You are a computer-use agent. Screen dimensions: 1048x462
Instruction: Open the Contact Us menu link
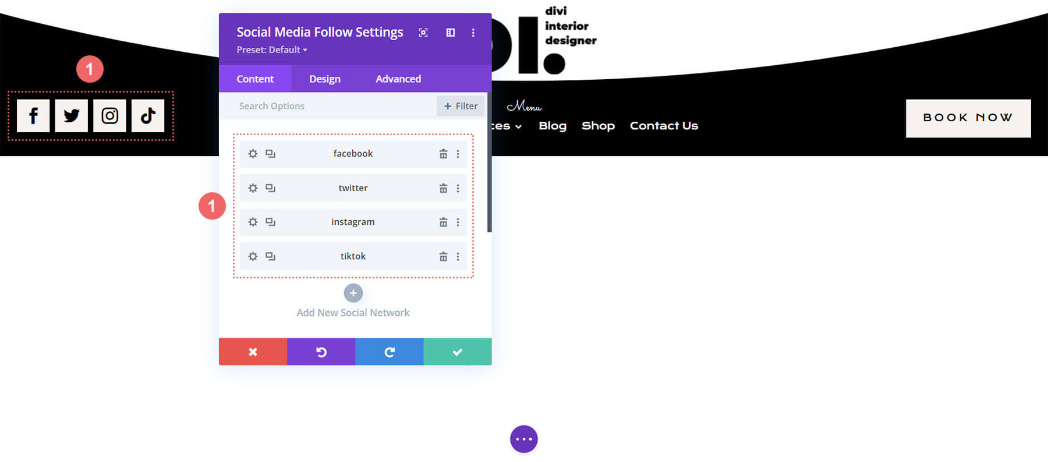coord(664,126)
